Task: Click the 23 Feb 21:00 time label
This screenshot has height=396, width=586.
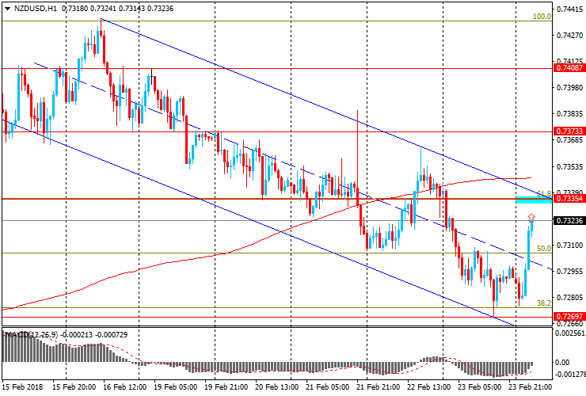Action: tap(531, 386)
